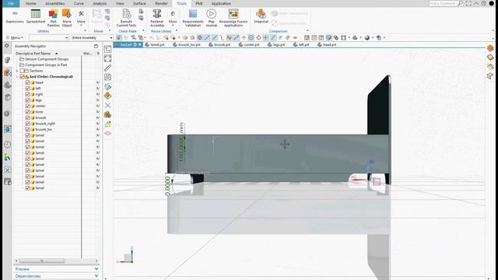Switch to the head.prt document tab

click(327, 45)
